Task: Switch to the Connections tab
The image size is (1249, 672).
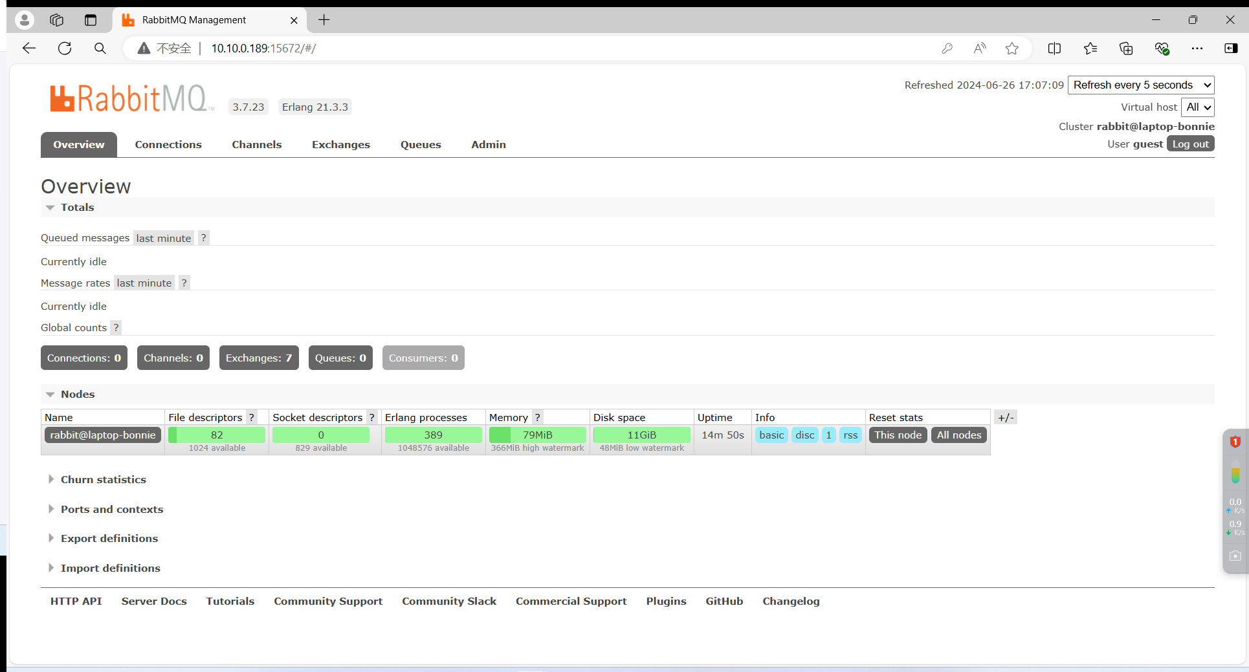Action: coord(168,144)
